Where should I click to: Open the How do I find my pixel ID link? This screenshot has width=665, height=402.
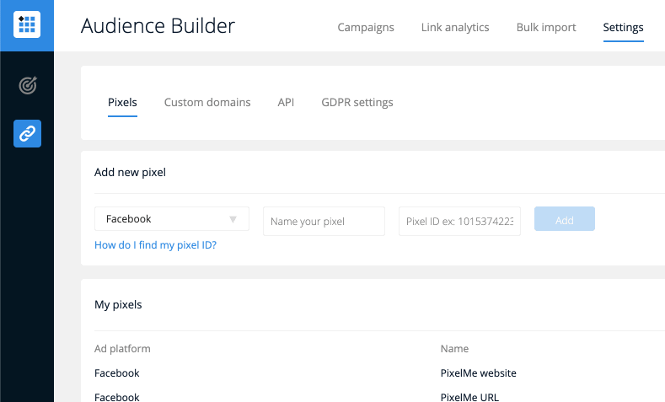click(x=155, y=245)
